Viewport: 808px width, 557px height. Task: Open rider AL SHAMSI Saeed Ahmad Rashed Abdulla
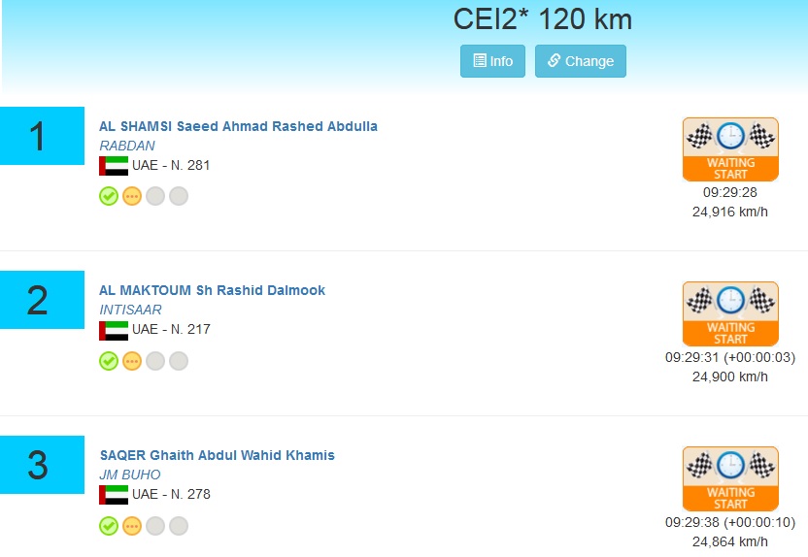pyautogui.click(x=238, y=126)
